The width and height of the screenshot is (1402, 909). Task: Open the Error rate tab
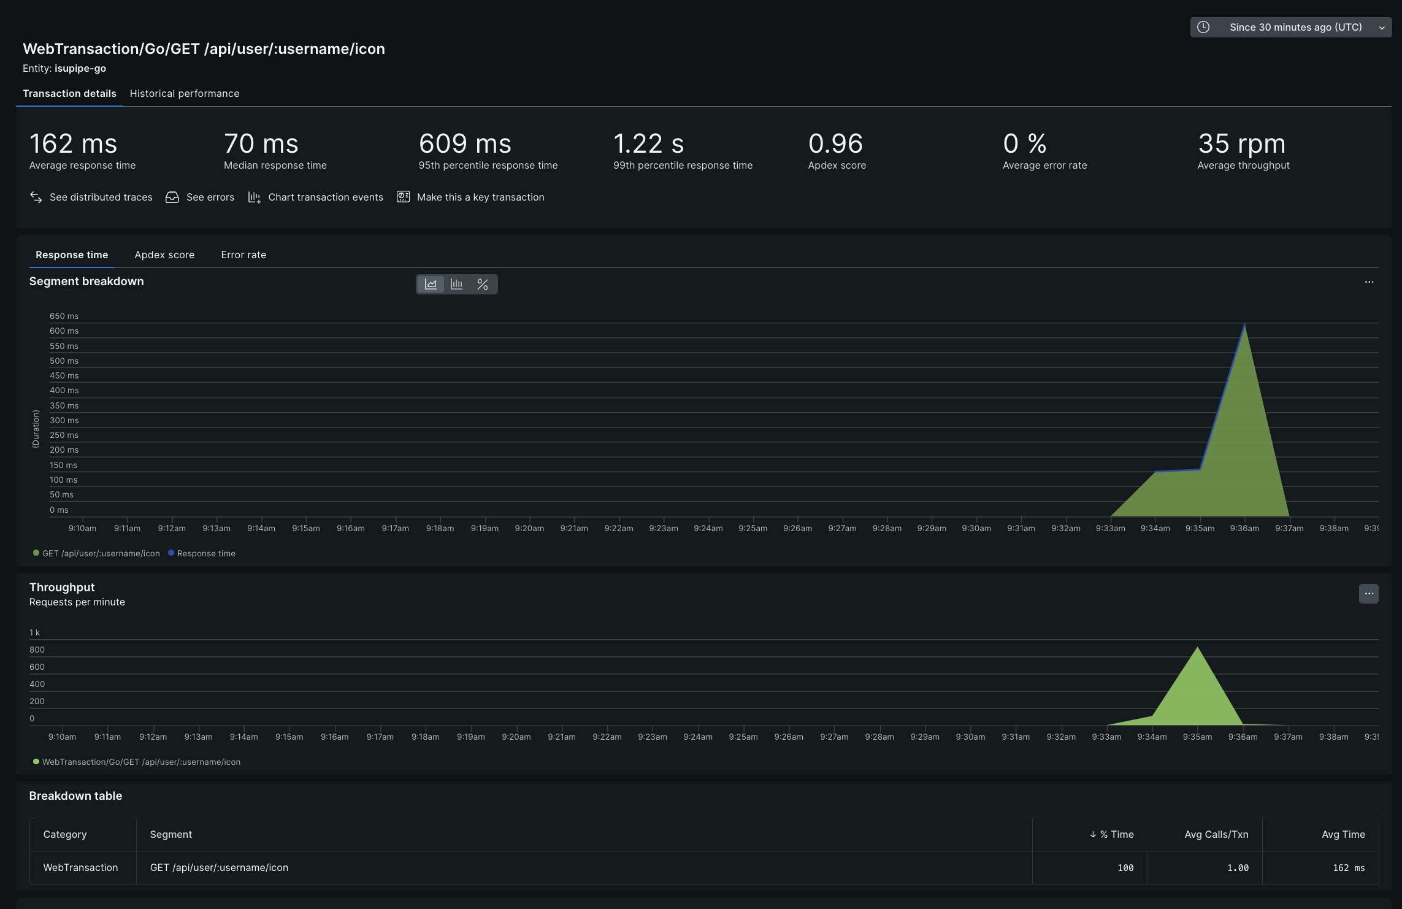(x=243, y=255)
